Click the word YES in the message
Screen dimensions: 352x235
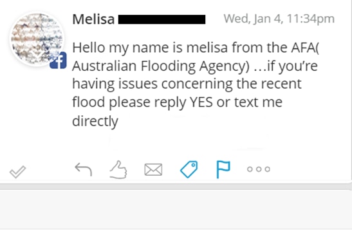pos(201,102)
